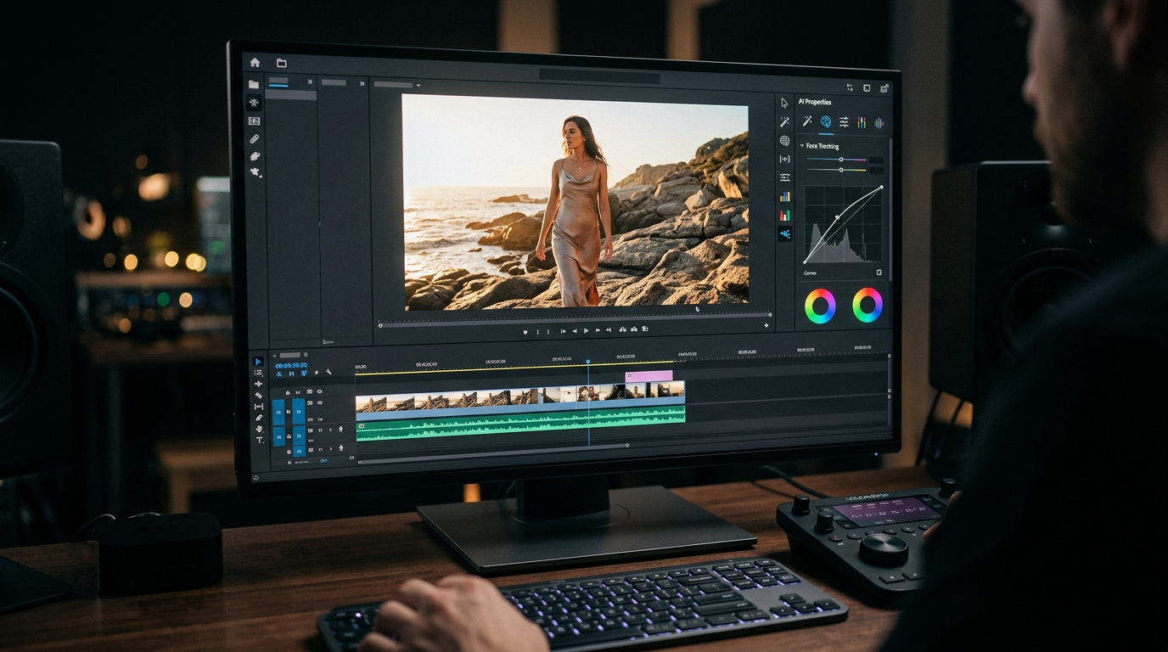Click the middle point on the Curves graph

tap(838, 217)
